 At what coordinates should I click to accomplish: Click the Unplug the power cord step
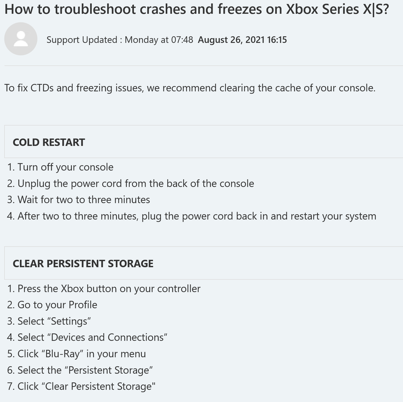pyautogui.click(x=131, y=184)
